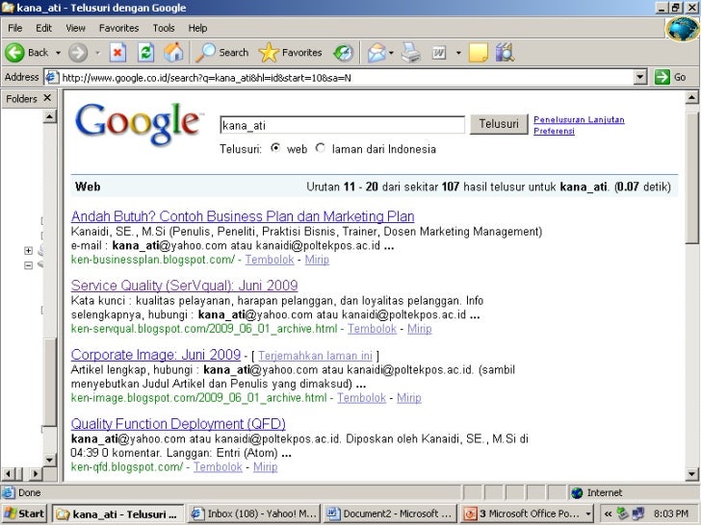Image resolution: width=701 pixels, height=525 pixels.
Task: Open the Favorites menu
Action: tap(119, 28)
